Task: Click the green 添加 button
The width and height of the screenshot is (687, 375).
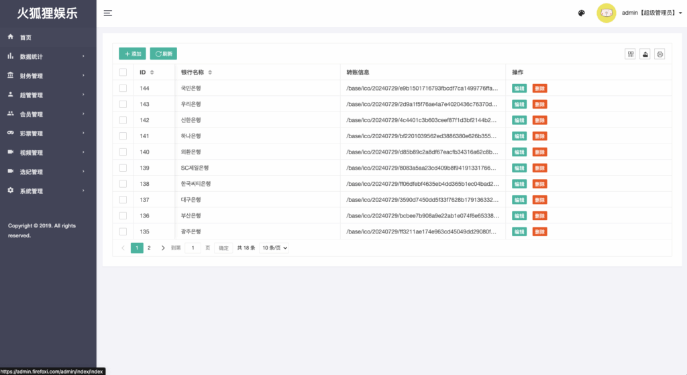Action: point(132,54)
